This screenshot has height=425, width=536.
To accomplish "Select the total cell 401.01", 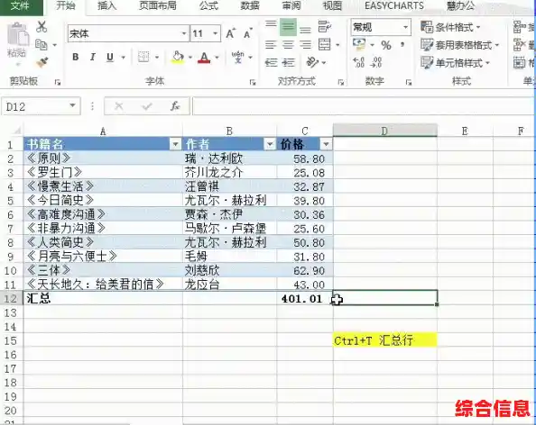I will 305,298.
